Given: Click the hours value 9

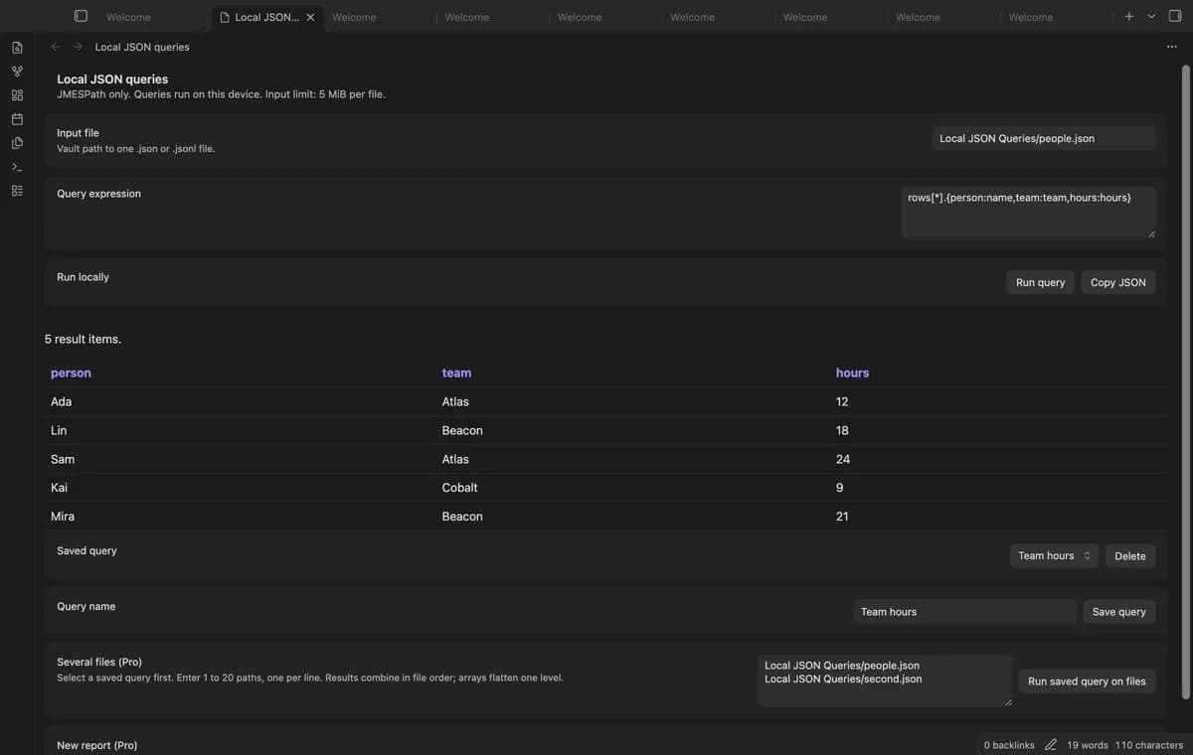Looking at the screenshot, I should pos(840,488).
